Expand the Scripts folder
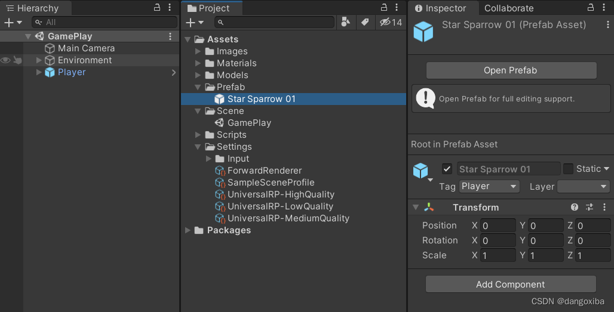614x312 pixels. [x=198, y=135]
